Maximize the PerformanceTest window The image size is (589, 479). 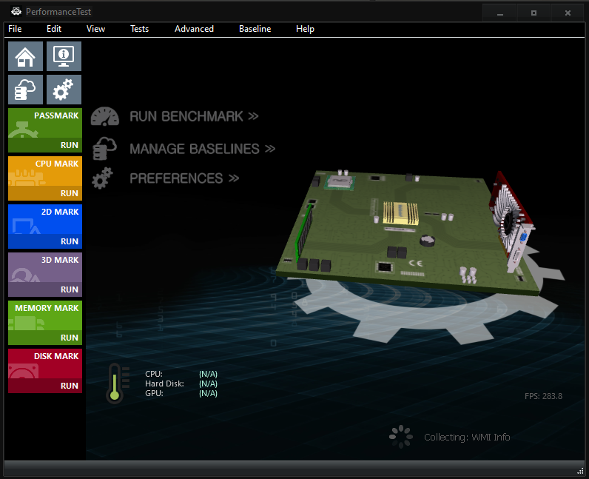click(x=534, y=13)
